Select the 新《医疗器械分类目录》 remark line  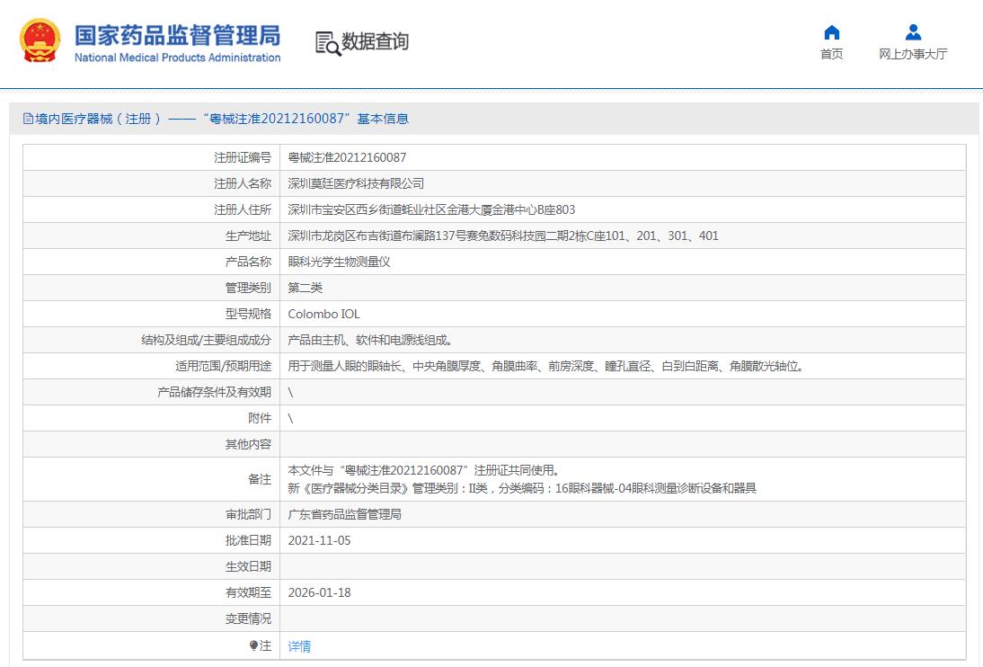pyautogui.click(x=521, y=488)
